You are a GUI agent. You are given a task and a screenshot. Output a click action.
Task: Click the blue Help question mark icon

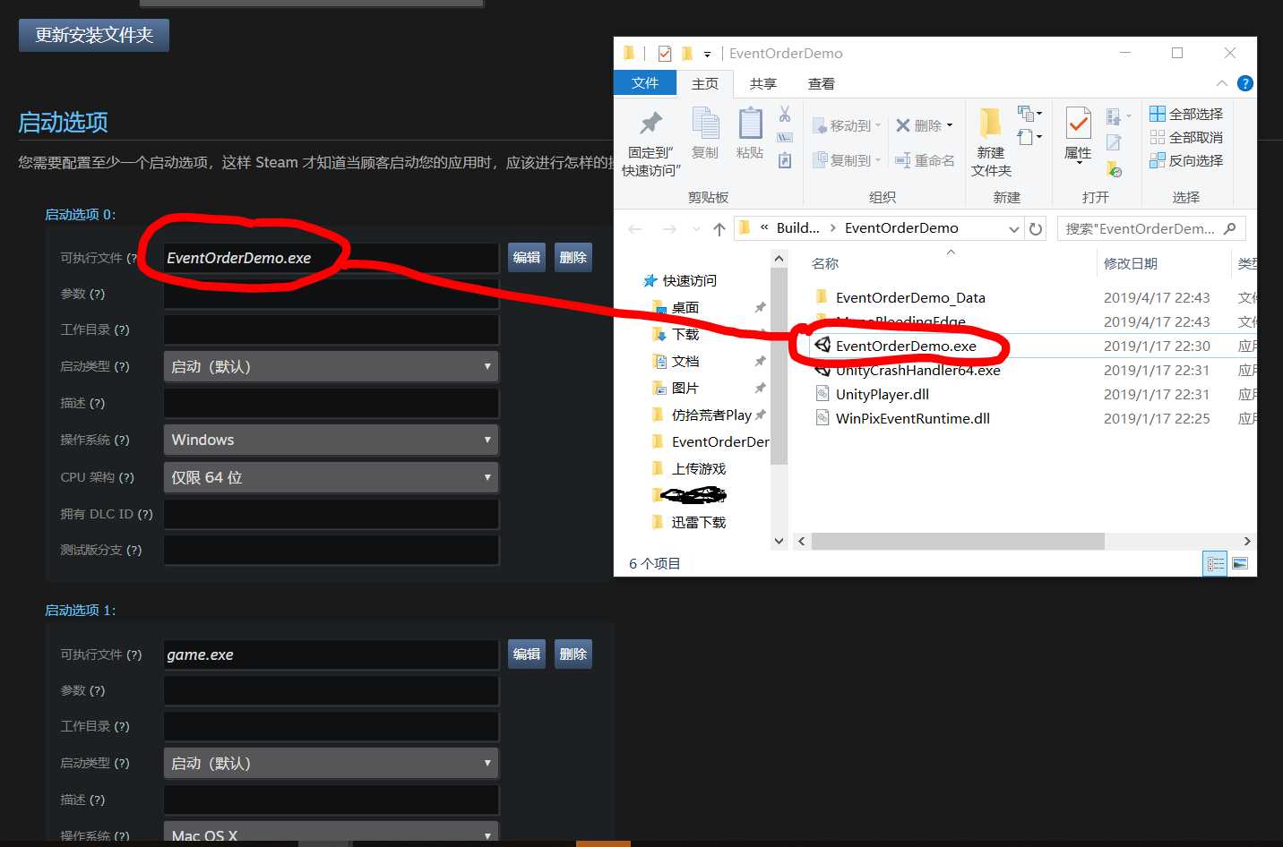[1244, 83]
